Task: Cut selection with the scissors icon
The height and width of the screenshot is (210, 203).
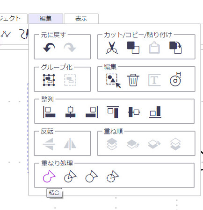Action: (112, 48)
